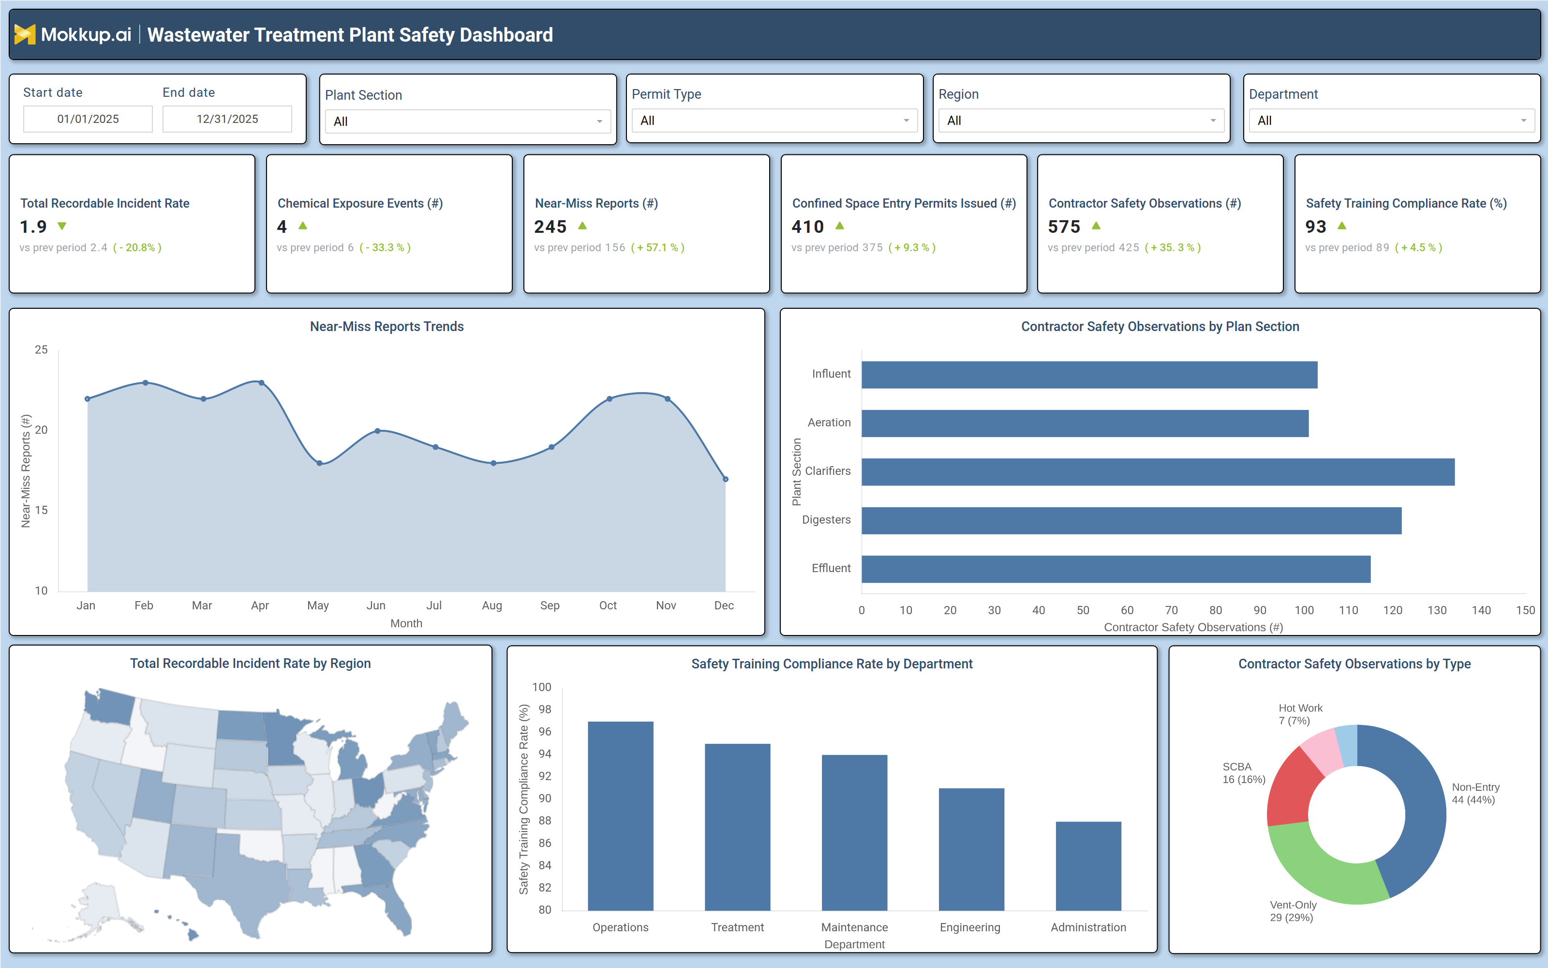Click the May data point on trend line
The width and height of the screenshot is (1548, 968).
320,463
